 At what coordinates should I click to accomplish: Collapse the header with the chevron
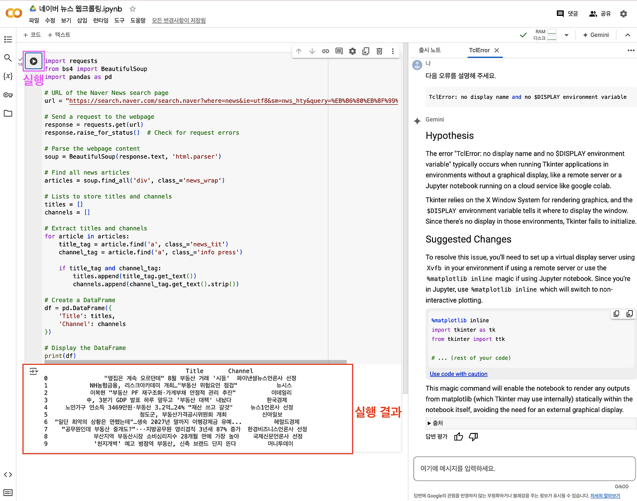(x=628, y=35)
